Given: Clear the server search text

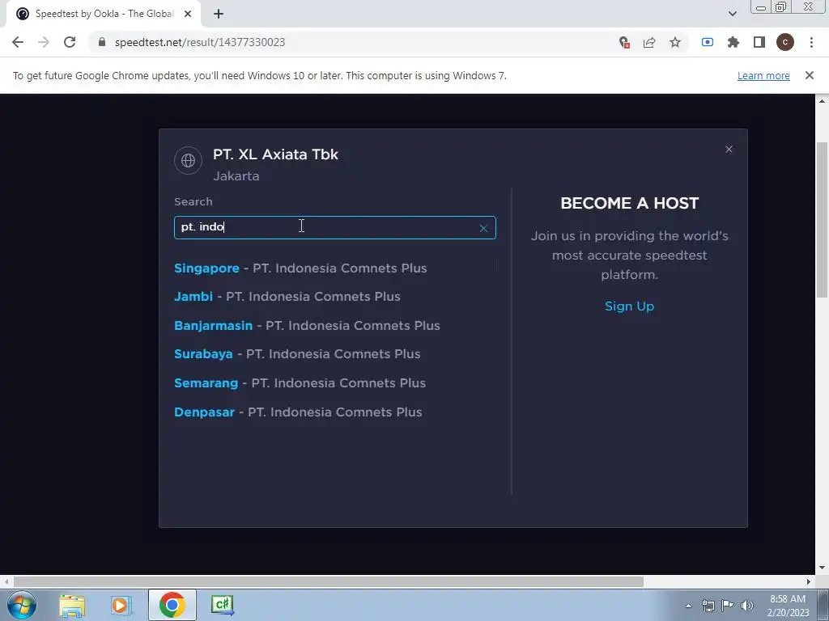Looking at the screenshot, I should [x=483, y=228].
